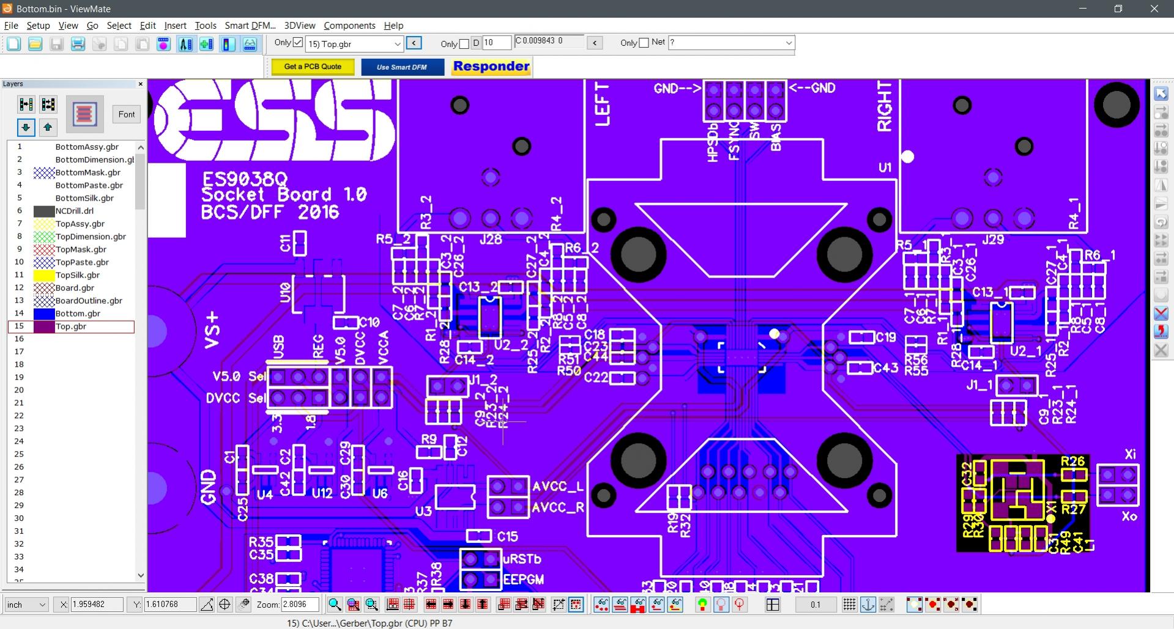Click the dotted grid display icon

coord(849,605)
